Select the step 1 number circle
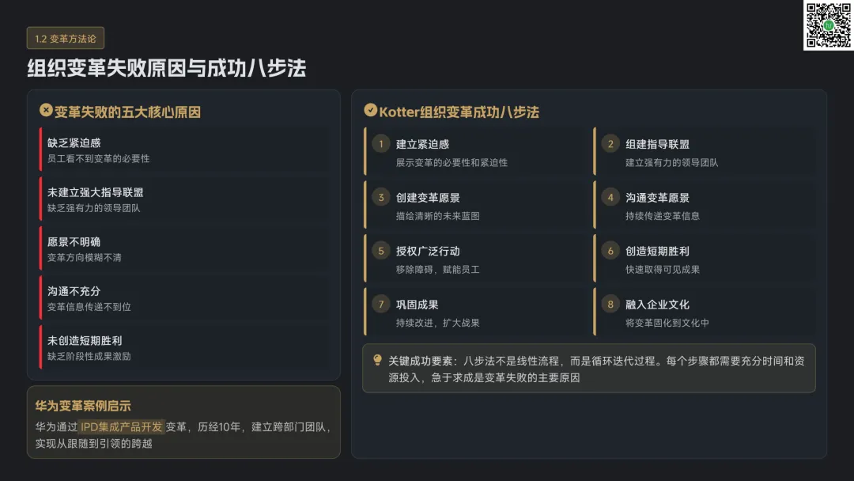The image size is (854, 481). (x=381, y=144)
